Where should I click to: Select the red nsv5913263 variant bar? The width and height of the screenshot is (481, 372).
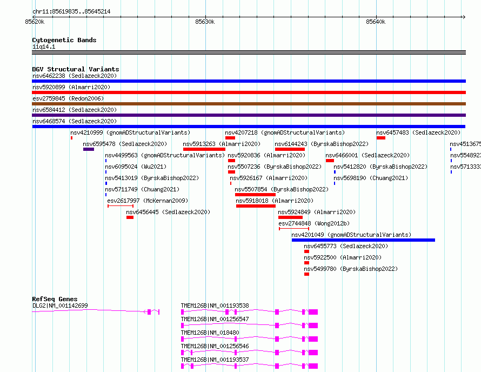tap(204, 149)
